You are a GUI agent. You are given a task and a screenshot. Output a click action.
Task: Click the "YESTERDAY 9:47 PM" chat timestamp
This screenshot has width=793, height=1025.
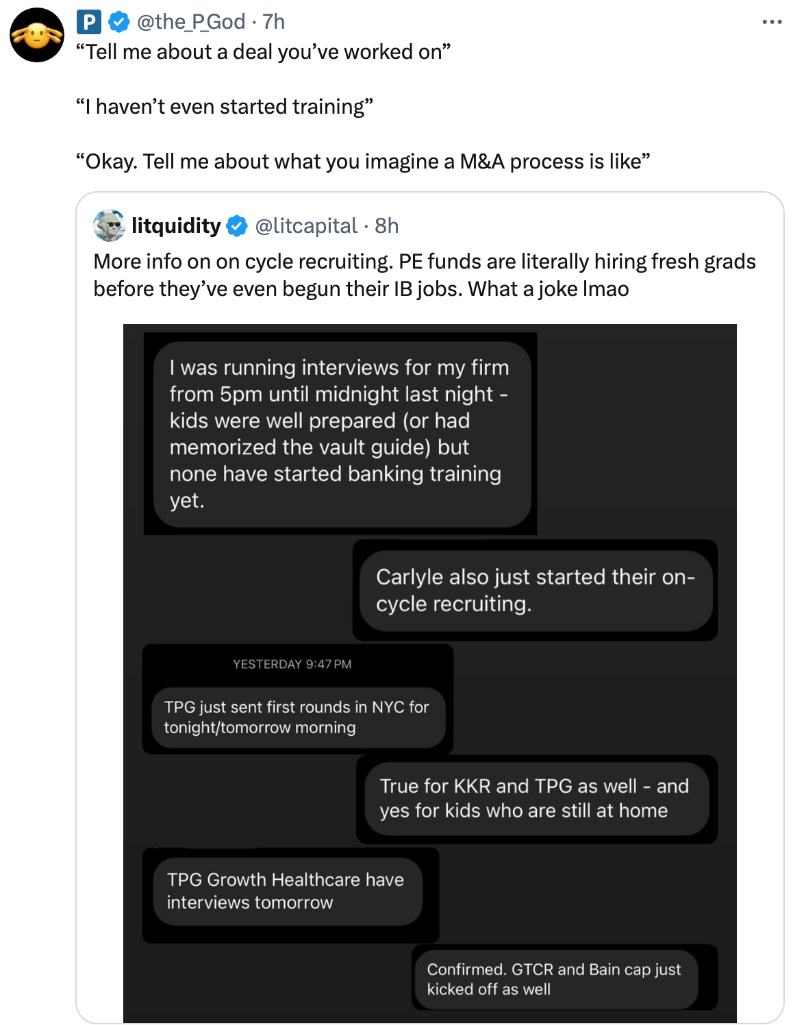(292, 664)
